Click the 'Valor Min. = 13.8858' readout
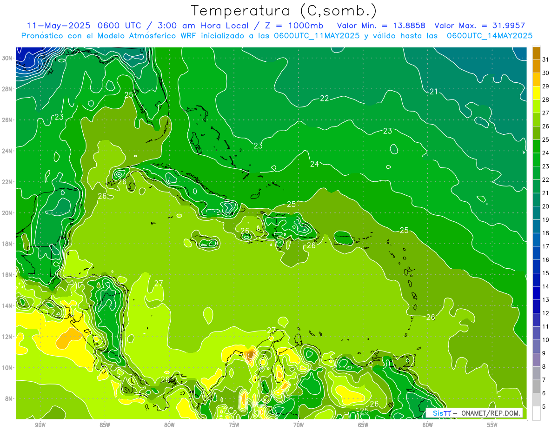558x431 pixels. click(382, 26)
